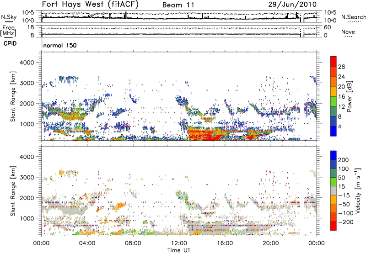Click the "24" tick on Power colorbar
Viewport: 366px width, 253px height.
point(341,77)
